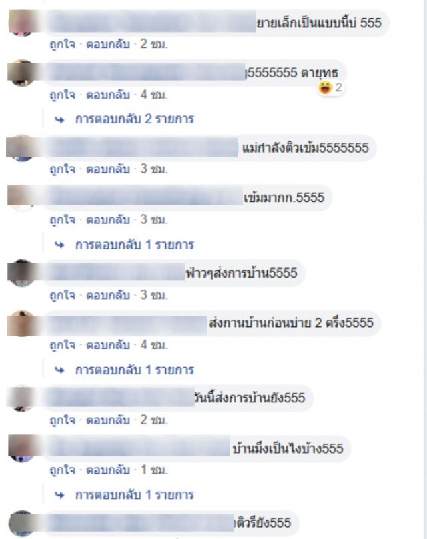Expand 1 reply under บ้านมึงเป็นไงบ้าง555 comment
Screen dimensions: 427x539
[134, 495]
